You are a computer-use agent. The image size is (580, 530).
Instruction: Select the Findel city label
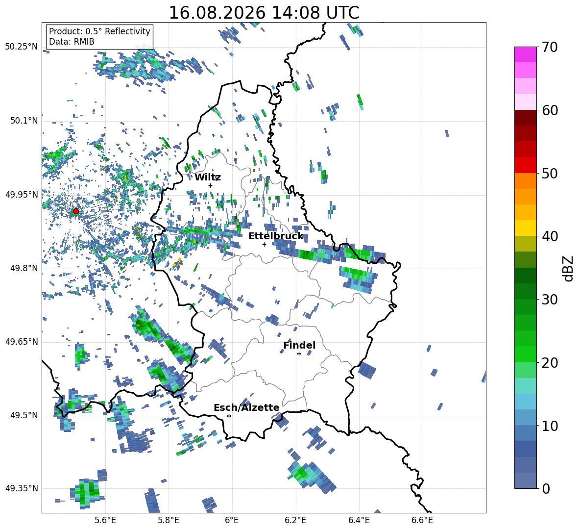tap(299, 345)
